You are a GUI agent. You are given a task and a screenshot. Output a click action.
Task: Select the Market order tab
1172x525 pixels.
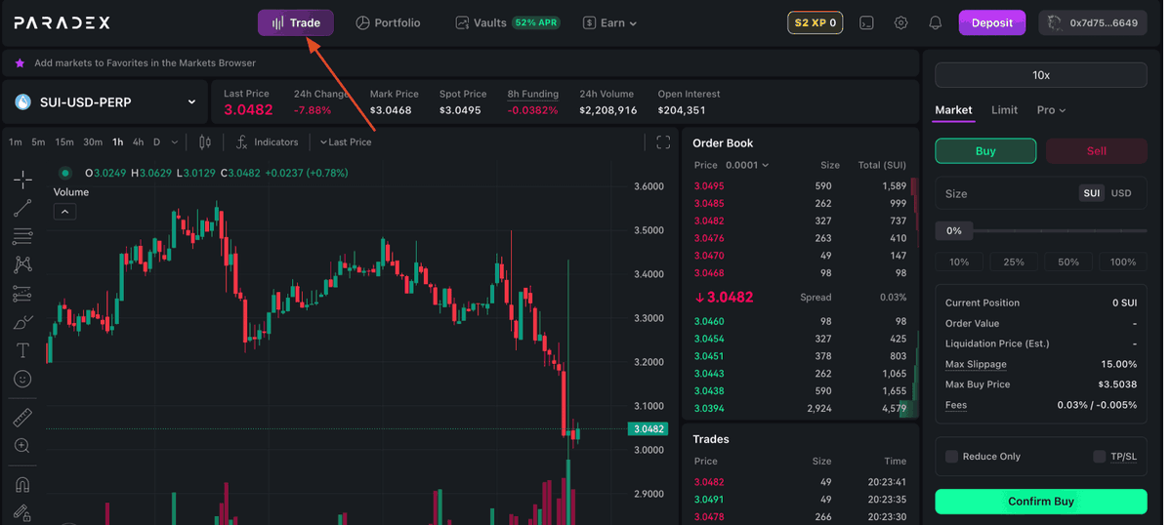point(953,110)
